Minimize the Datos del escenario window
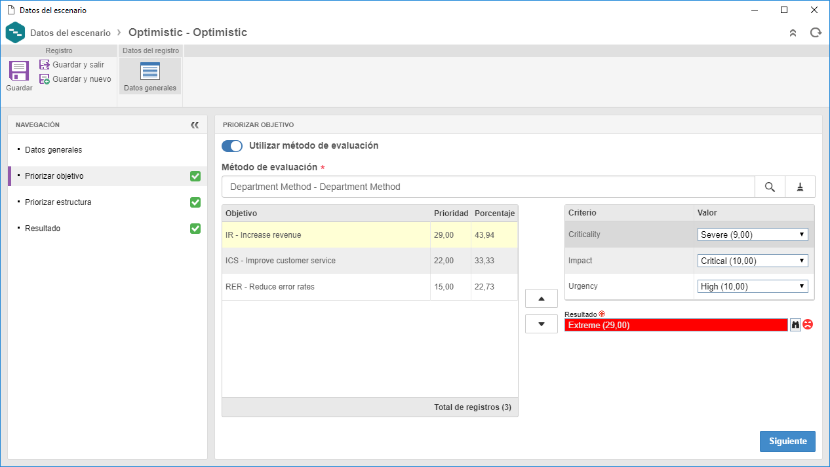This screenshot has width=830, height=467. coord(755,10)
